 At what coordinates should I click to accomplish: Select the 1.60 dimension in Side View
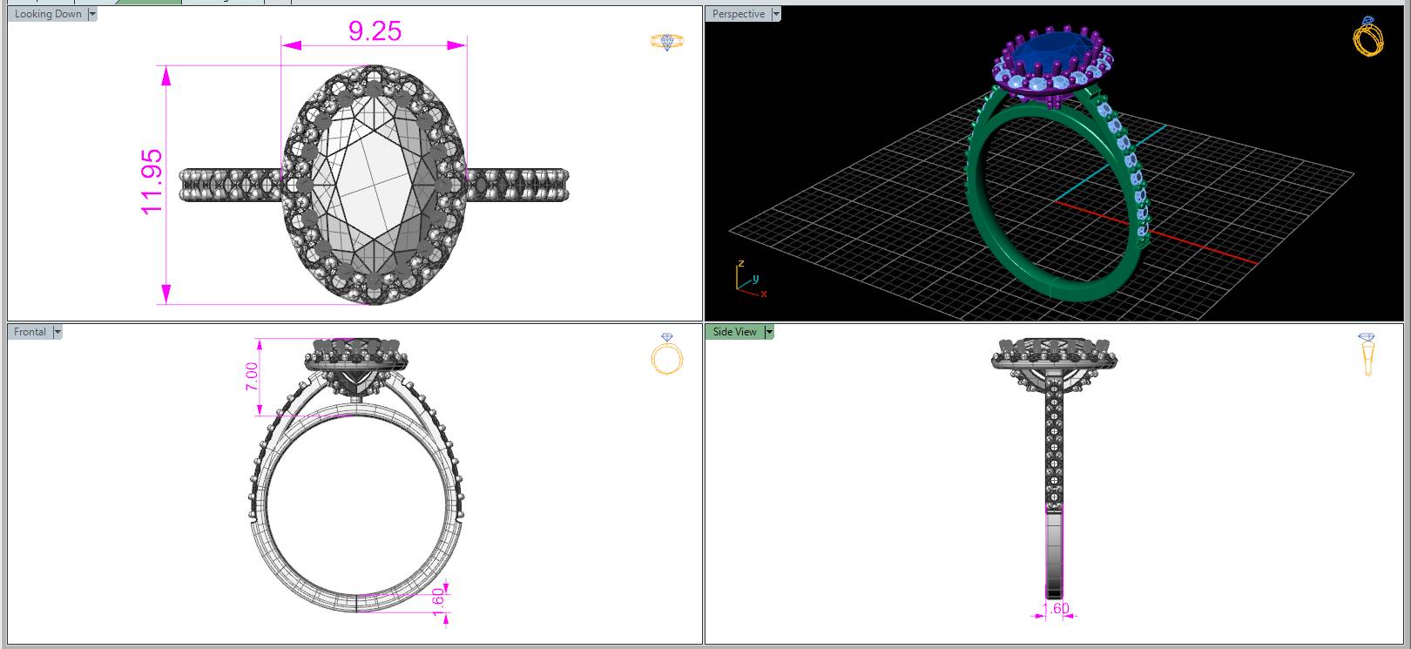1056,608
